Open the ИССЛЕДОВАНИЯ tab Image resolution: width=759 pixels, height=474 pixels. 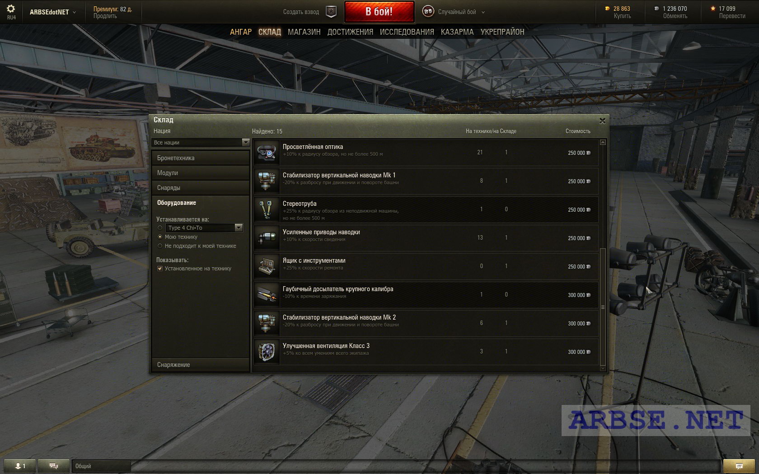(x=407, y=32)
